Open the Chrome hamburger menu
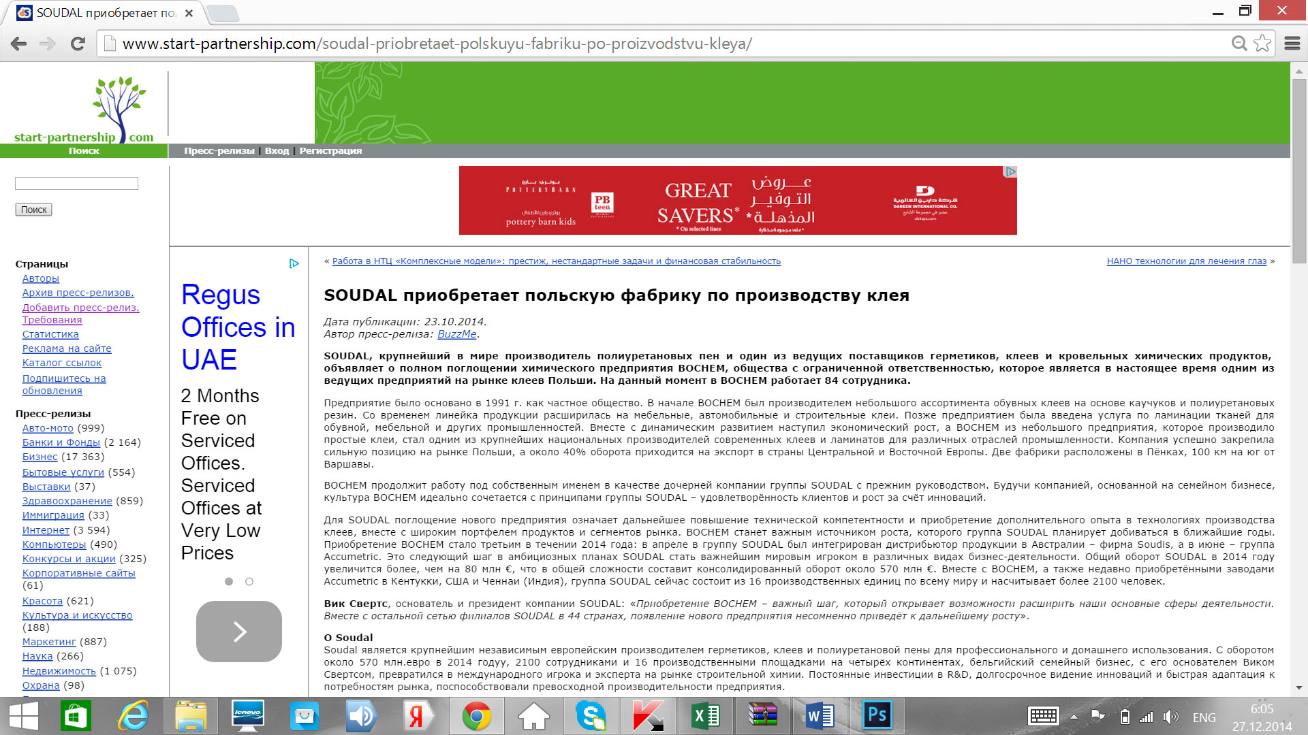 [1292, 44]
